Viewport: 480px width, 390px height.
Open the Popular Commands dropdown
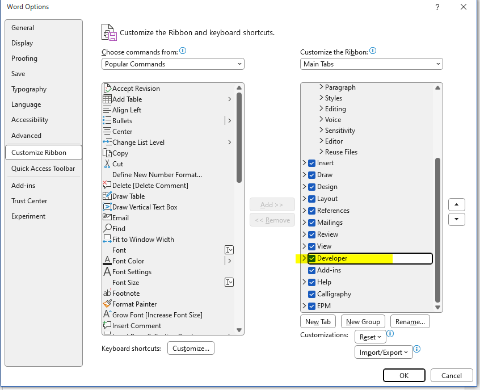coord(172,64)
